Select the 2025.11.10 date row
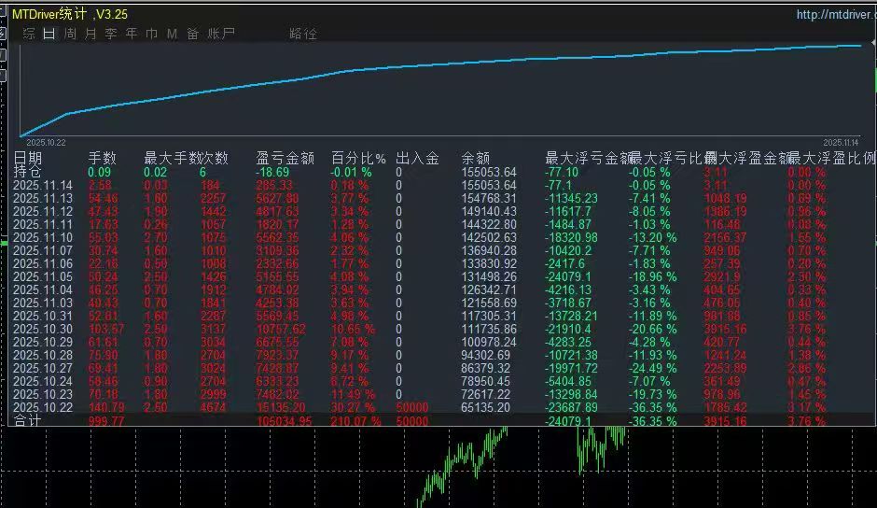 pos(43,237)
